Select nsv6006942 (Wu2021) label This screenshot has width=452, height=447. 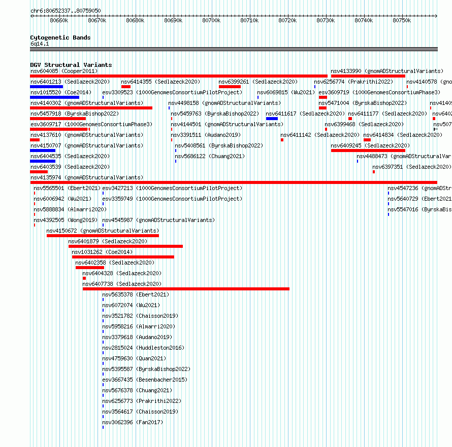[62, 199]
